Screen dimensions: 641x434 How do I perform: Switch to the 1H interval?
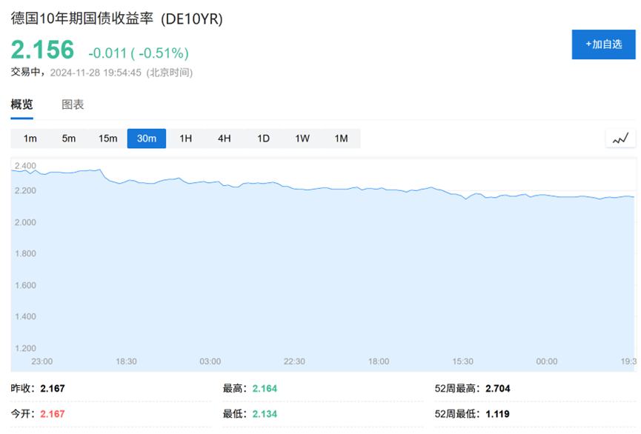click(x=185, y=138)
